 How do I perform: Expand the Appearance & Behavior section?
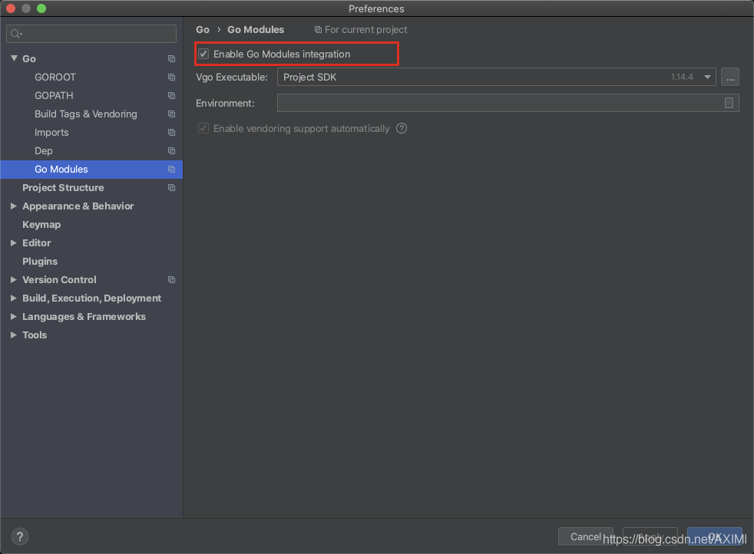click(13, 206)
